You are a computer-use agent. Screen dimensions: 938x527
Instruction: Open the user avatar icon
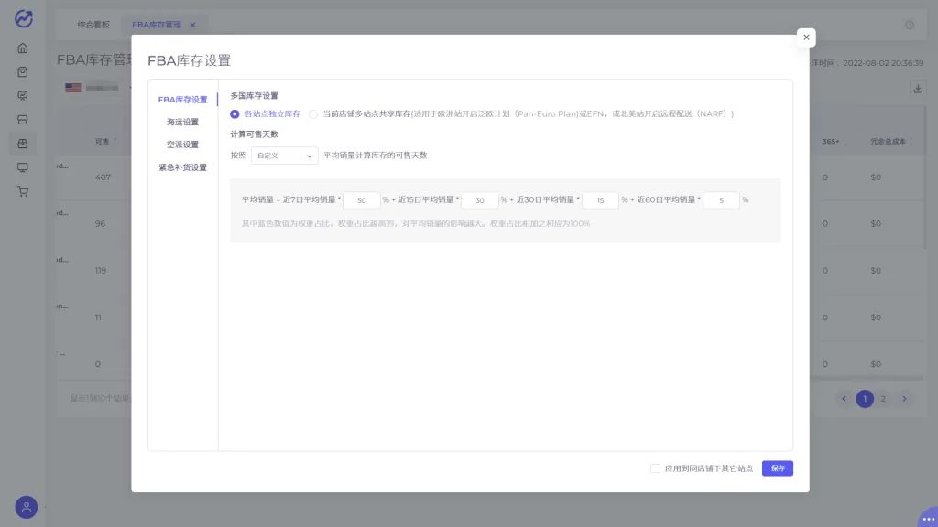tap(27, 507)
